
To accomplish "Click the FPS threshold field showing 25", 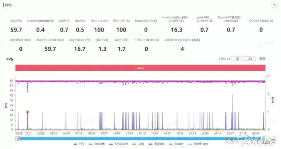I will (x=250, y=59).
